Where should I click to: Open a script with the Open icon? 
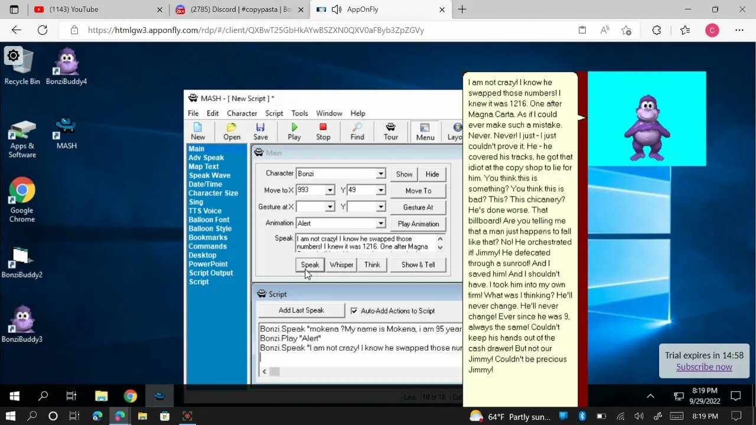pyautogui.click(x=232, y=131)
